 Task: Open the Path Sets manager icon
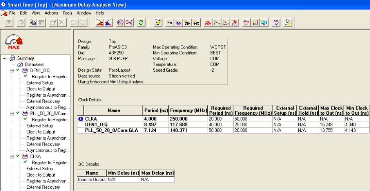pyautogui.click(x=129, y=23)
